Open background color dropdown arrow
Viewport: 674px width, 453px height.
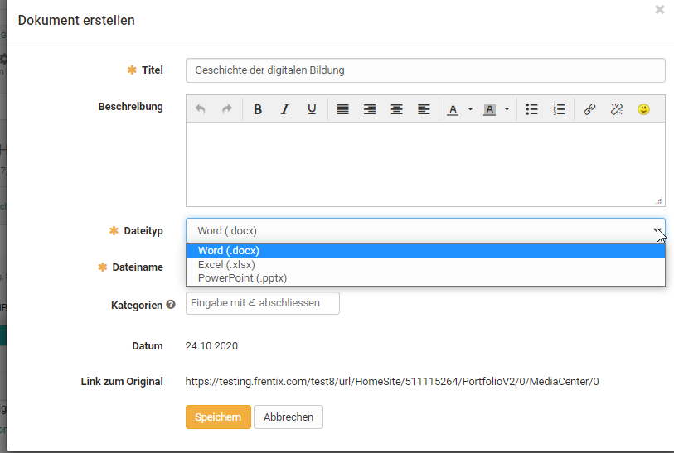[x=507, y=109]
